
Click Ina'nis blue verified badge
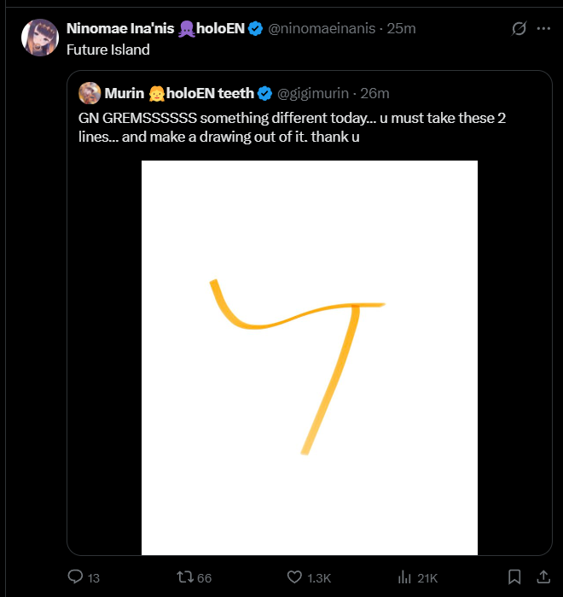tap(254, 29)
